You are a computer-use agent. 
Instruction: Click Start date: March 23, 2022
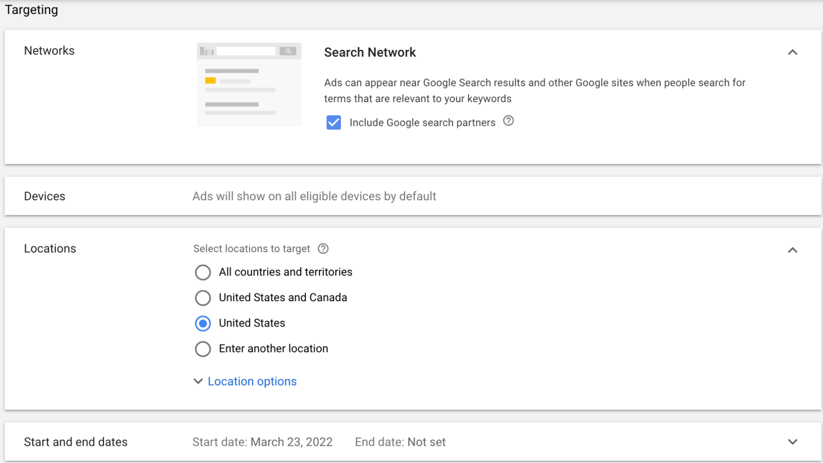[x=262, y=442]
